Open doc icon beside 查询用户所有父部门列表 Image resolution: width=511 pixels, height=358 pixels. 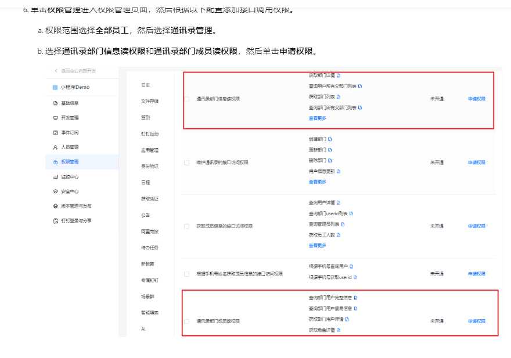pos(360,86)
